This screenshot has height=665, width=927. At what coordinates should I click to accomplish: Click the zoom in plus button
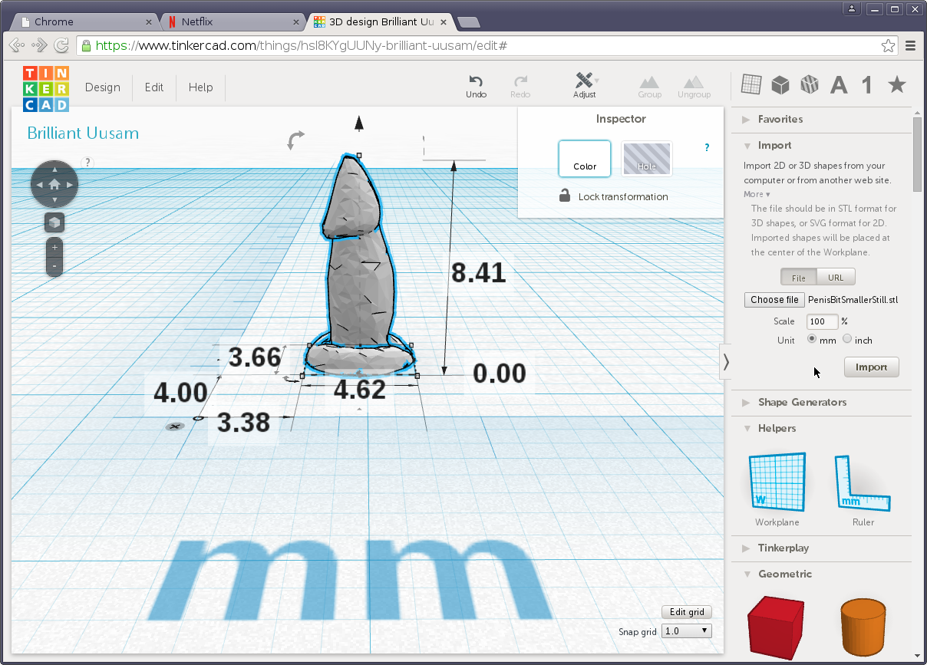tap(54, 248)
